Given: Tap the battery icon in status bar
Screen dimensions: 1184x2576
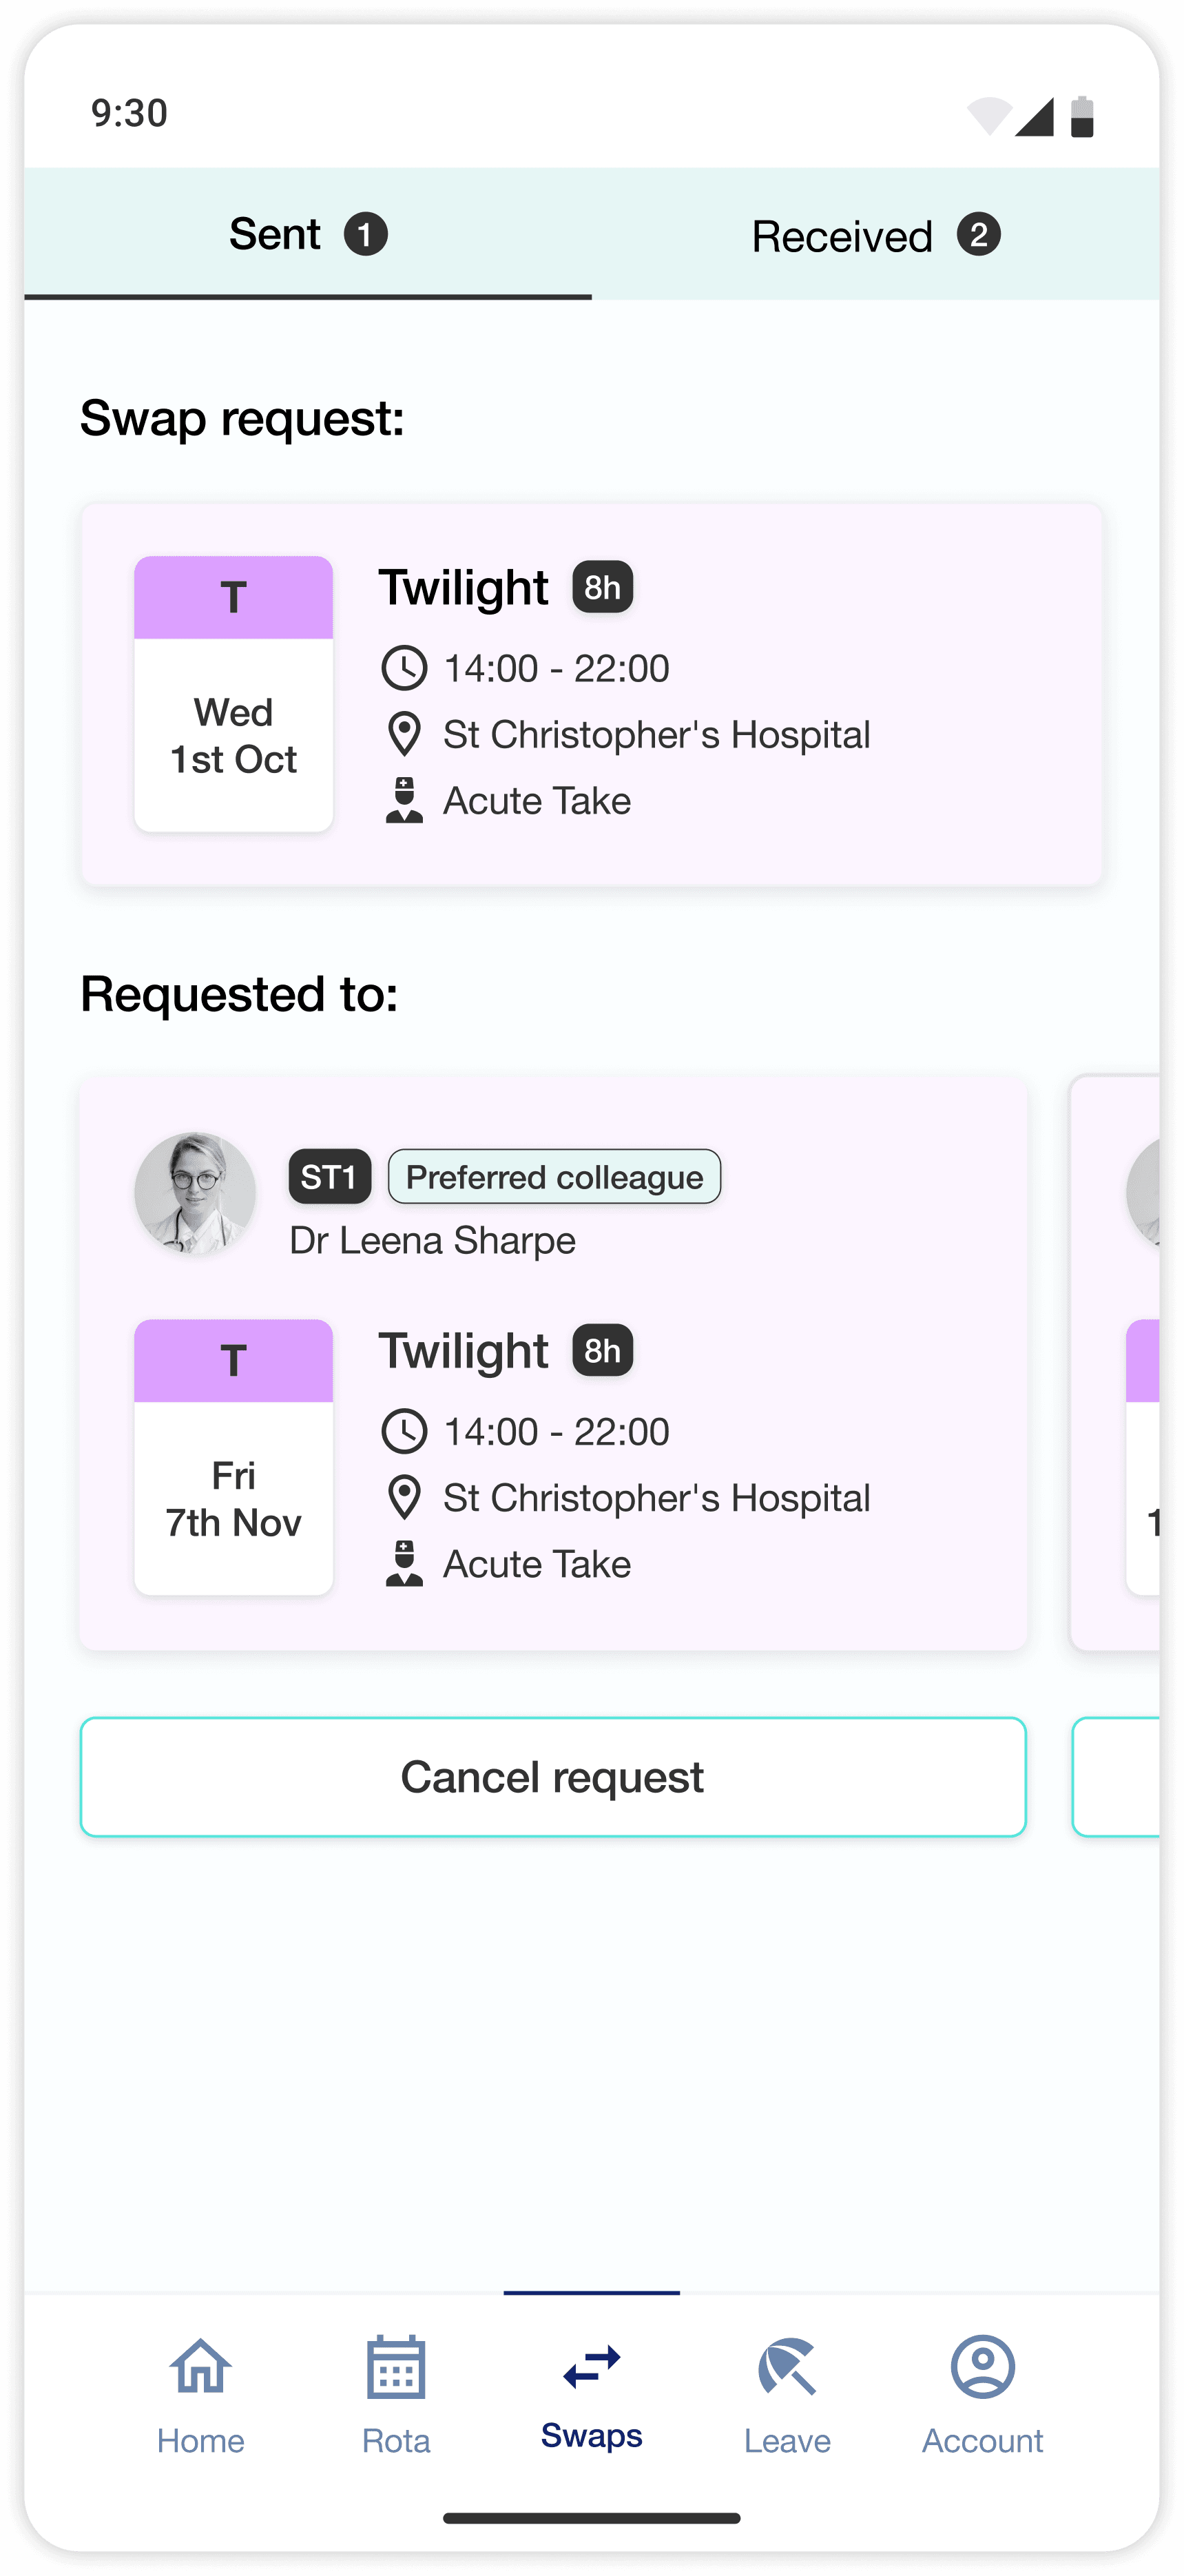Looking at the screenshot, I should tap(1081, 116).
